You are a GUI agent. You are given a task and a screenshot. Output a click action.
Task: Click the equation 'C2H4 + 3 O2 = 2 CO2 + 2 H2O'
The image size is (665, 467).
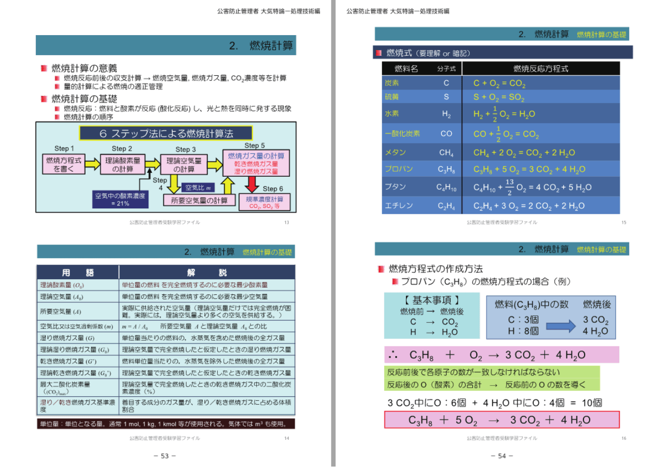coord(529,206)
